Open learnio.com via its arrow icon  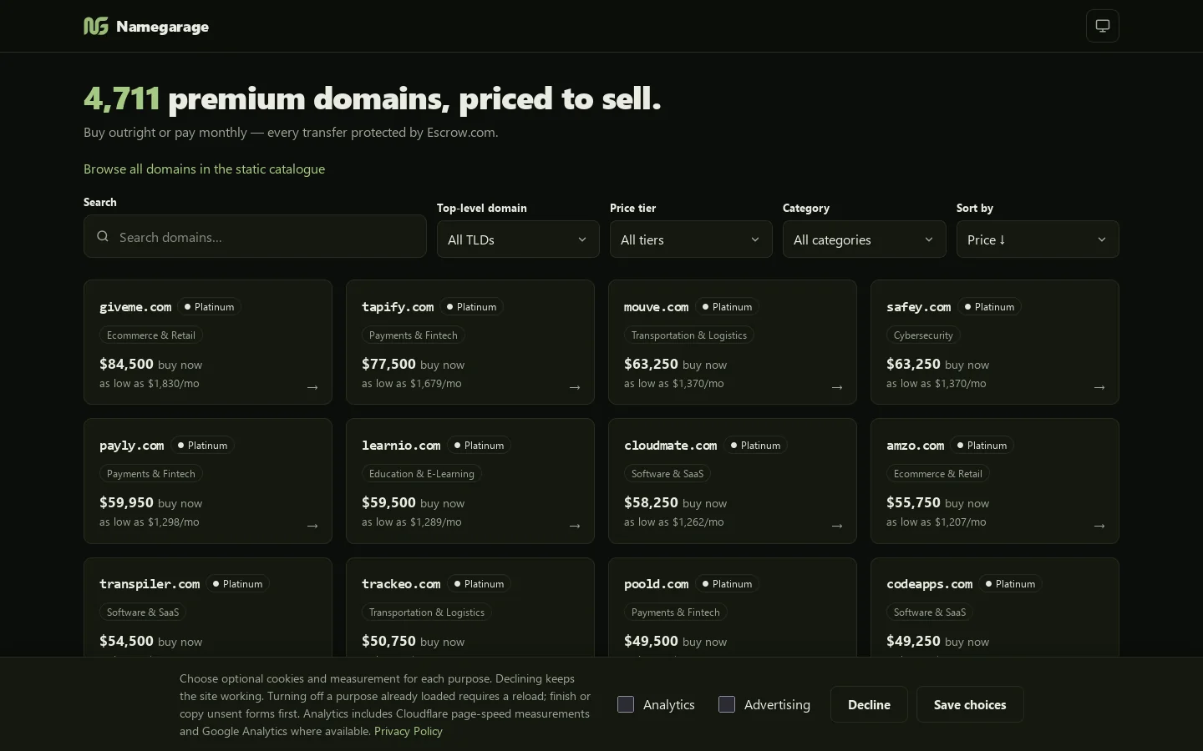coord(575,526)
